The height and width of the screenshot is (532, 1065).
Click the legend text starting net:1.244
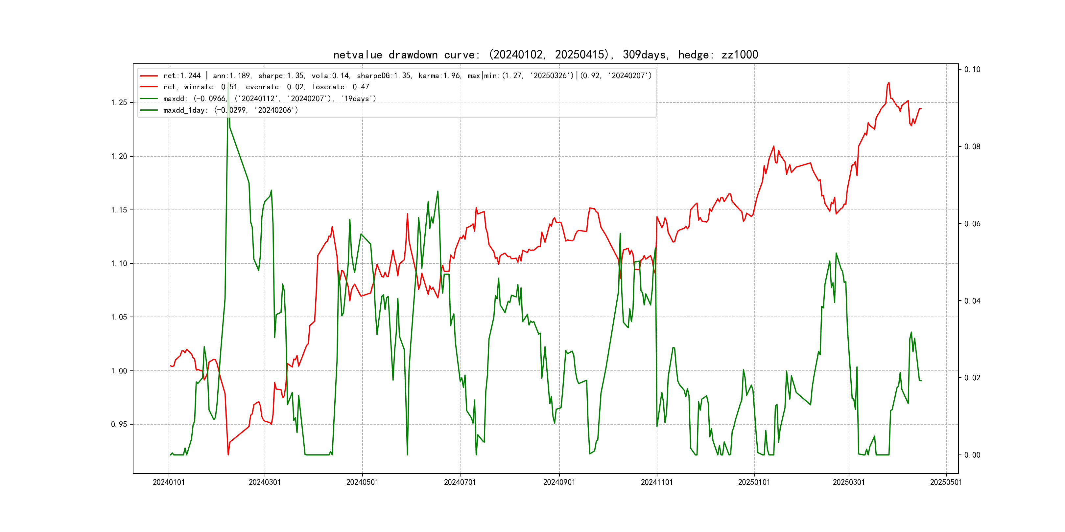[x=407, y=76]
